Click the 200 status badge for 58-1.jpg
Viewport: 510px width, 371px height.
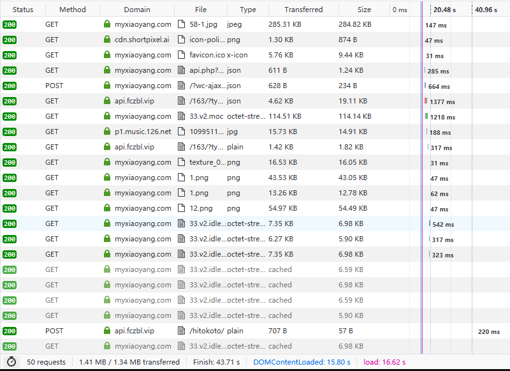(10, 24)
